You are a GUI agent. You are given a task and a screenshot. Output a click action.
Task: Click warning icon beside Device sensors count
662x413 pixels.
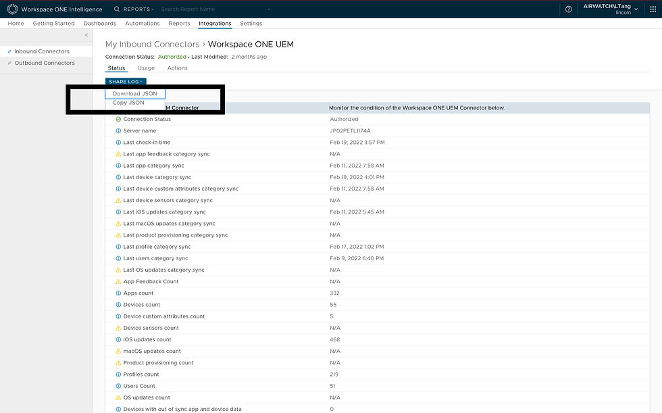pos(118,328)
